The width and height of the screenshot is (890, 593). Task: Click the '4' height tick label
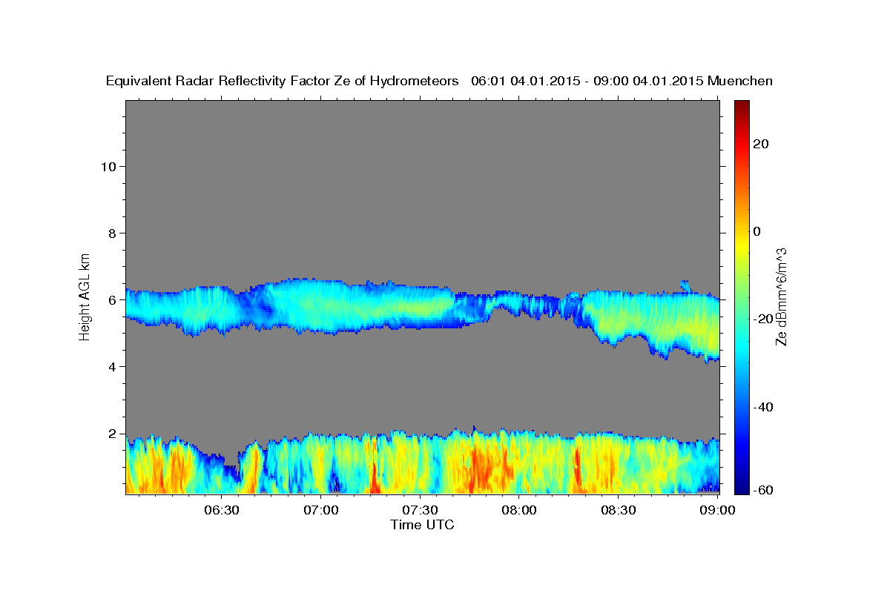(x=112, y=367)
